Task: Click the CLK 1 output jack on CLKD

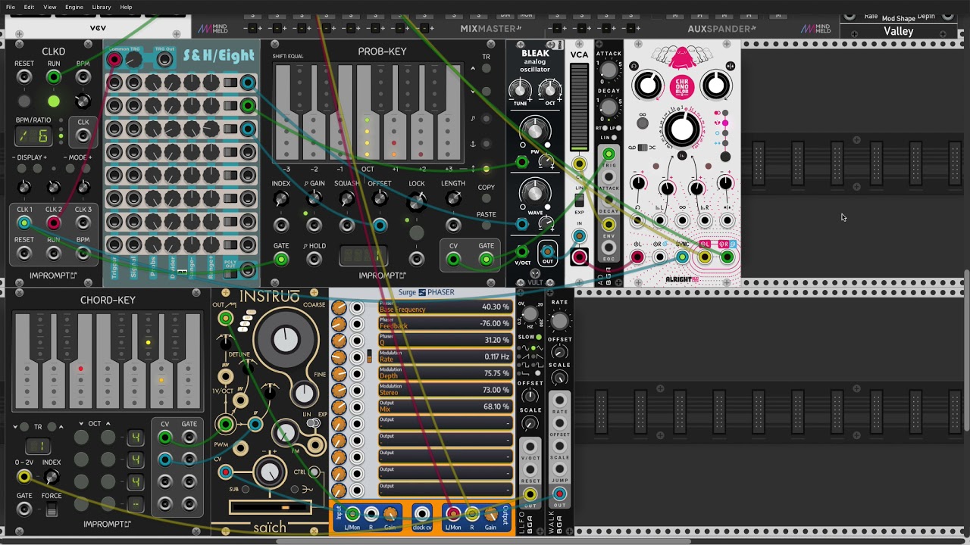Action: click(24, 223)
